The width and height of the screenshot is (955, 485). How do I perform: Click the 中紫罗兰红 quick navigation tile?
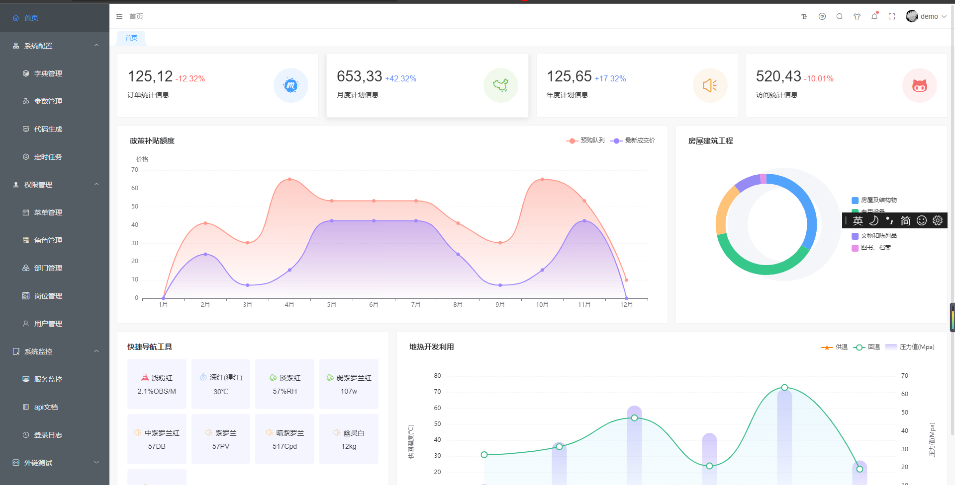coord(157,439)
